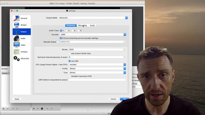Screen dimensions: 205x115
Task: Open the Stream settings section
Action: (21, 25)
